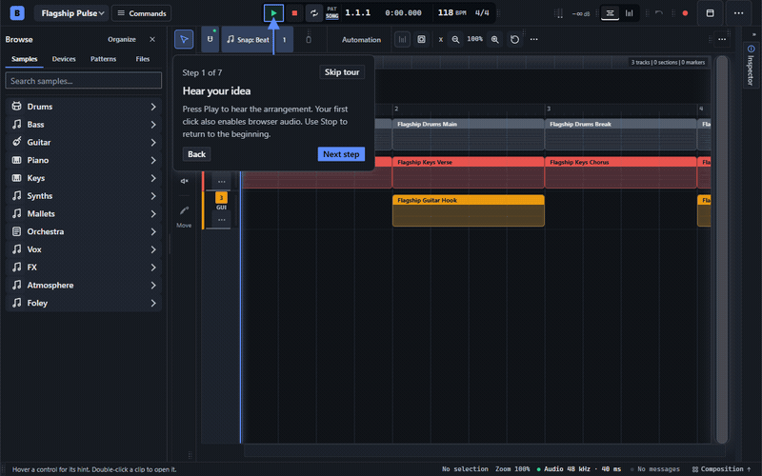
Task: Click the 100% zoom level value
Action: (474, 39)
